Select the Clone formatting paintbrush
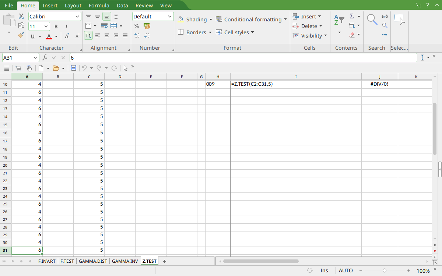Viewport: 442px width, 276px height. point(21,35)
